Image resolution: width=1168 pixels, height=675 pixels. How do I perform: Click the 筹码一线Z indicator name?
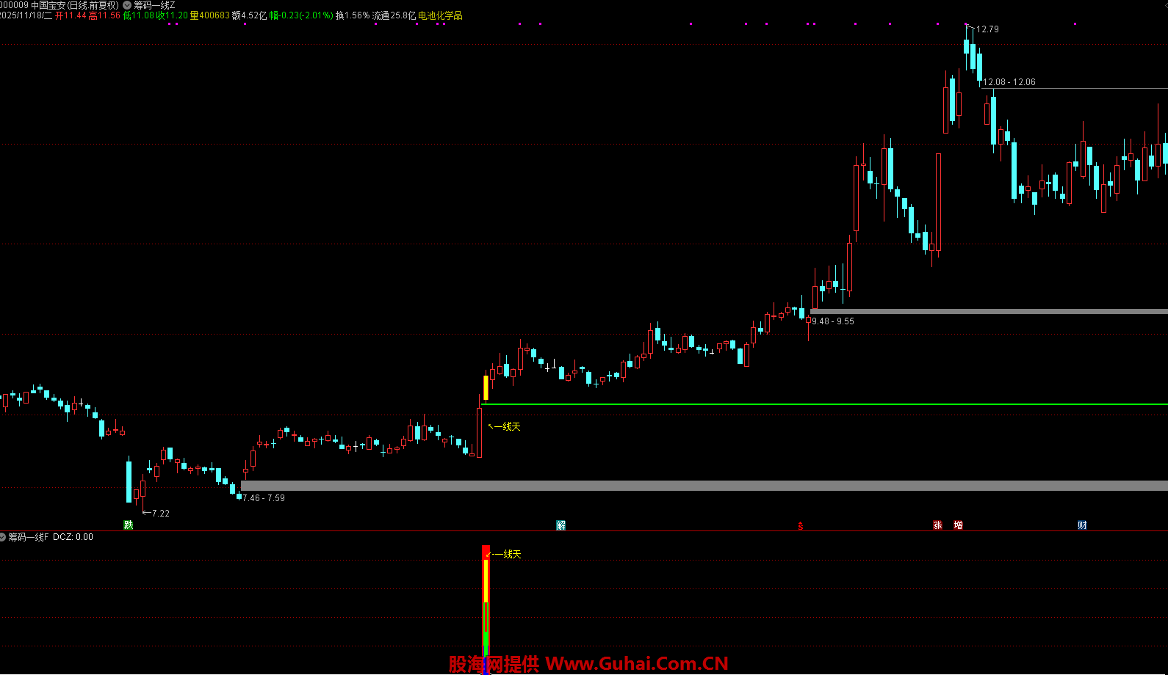click(x=154, y=5)
